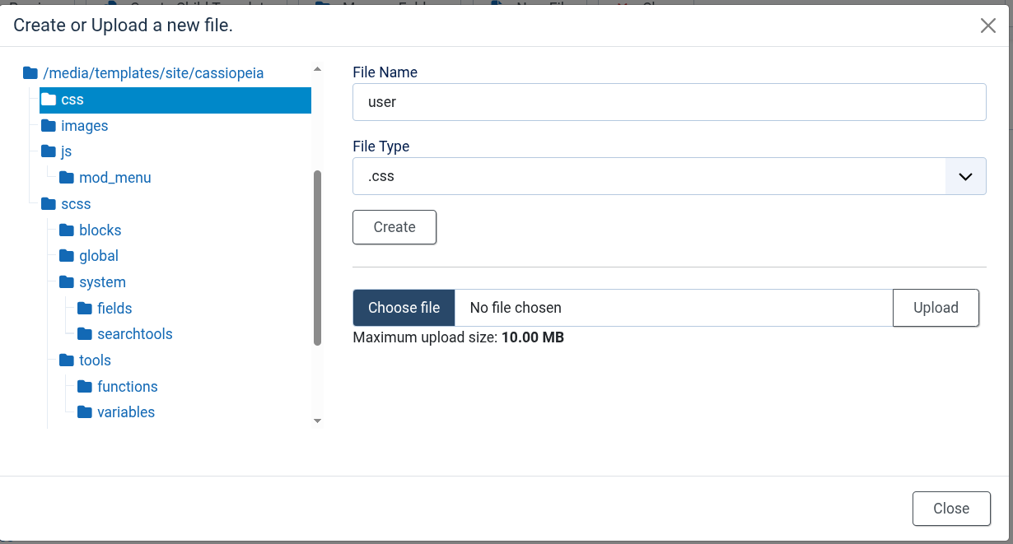The width and height of the screenshot is (1013, 544).
Task: Select the variables subfolder label
Action: click(x=126, y=412)
